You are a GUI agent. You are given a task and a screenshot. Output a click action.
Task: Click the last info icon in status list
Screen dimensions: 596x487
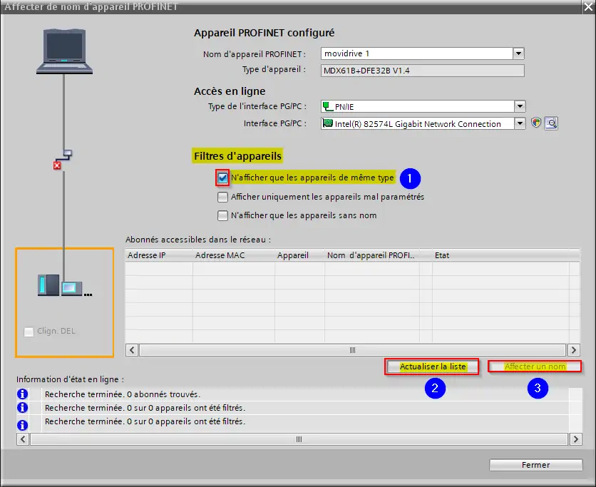pyautogui.click(x=22, y=422)
